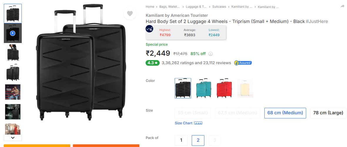Go to Home in breadcrumb
The width and height of the screenshot is (347, 147).
click(x=150, y=7)
